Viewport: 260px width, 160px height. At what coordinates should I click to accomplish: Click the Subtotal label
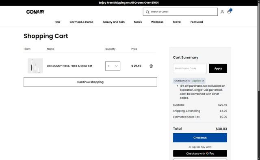click(x=179, y=105)
